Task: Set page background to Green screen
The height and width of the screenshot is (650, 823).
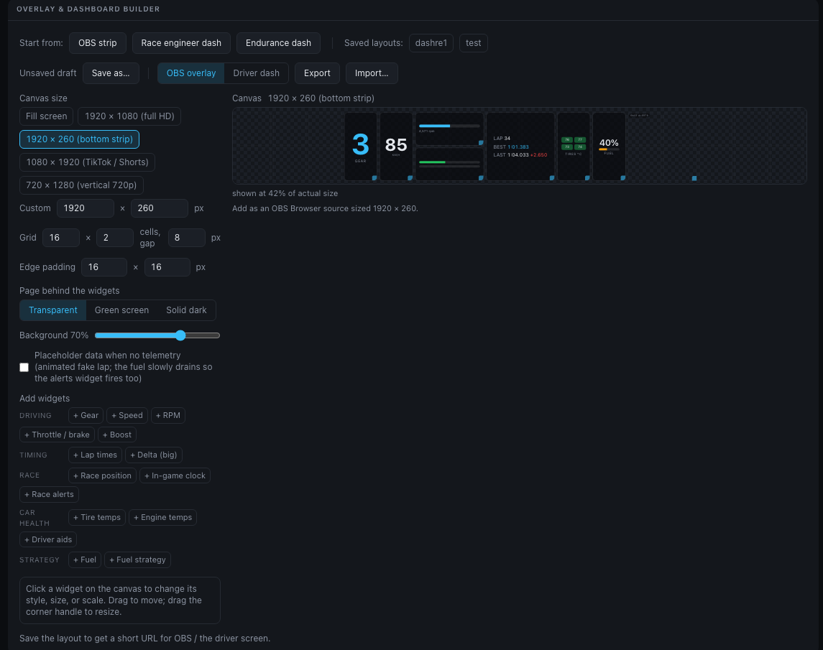Action: click(x=121, y=310)
